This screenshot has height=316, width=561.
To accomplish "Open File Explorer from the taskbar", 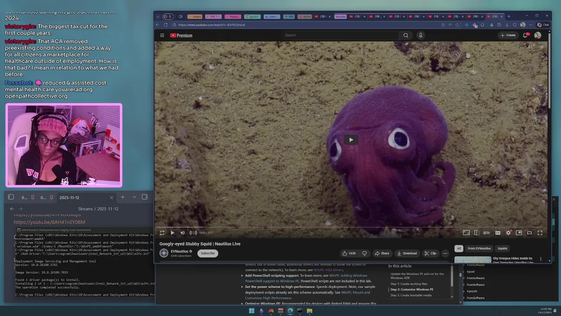I will click(309, 311).
